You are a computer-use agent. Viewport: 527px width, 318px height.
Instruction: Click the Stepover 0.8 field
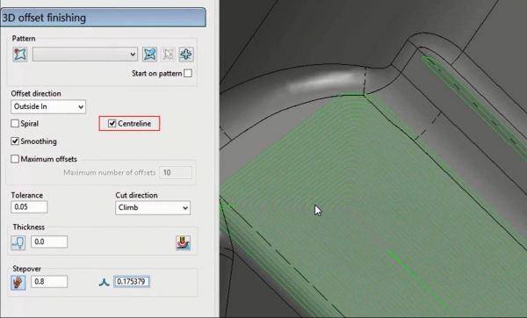point(49,281)
